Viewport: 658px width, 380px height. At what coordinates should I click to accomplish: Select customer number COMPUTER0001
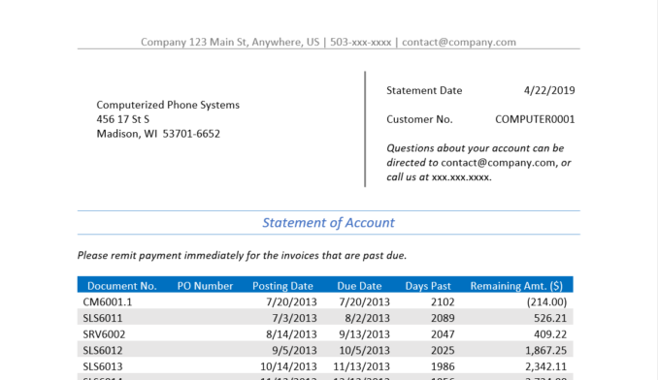[535, 119]
